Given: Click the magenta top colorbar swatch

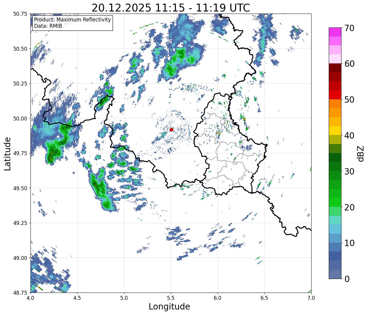Looking at the screenshot, I should [335, 32].
